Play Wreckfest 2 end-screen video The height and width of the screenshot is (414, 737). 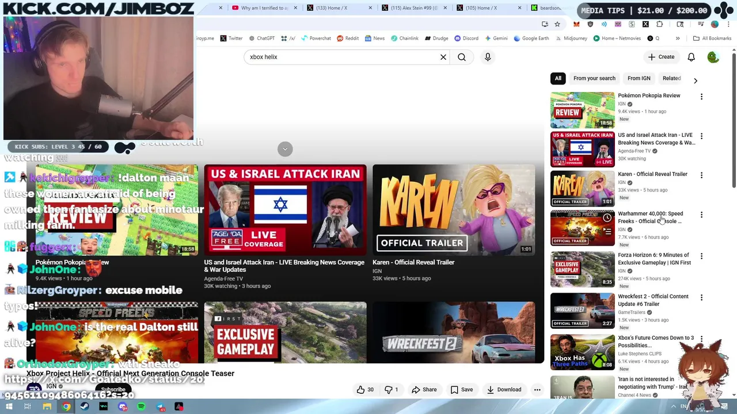click(x=454, y=332)
